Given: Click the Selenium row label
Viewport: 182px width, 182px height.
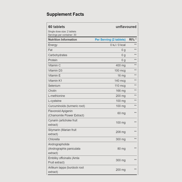Looking at the screenshot, I should 54,86.
